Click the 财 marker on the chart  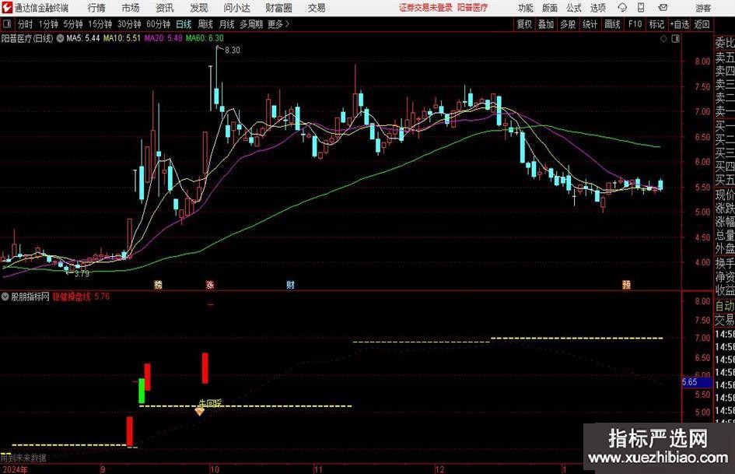(x=290, y=284)
